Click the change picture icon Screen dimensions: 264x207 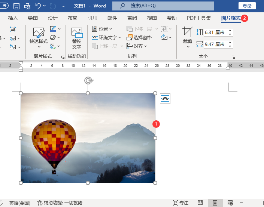pos(13,38)
